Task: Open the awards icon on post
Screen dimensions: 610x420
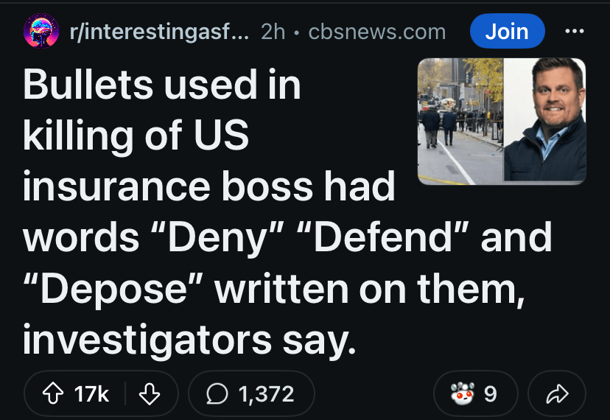Action: click(462, 394)
